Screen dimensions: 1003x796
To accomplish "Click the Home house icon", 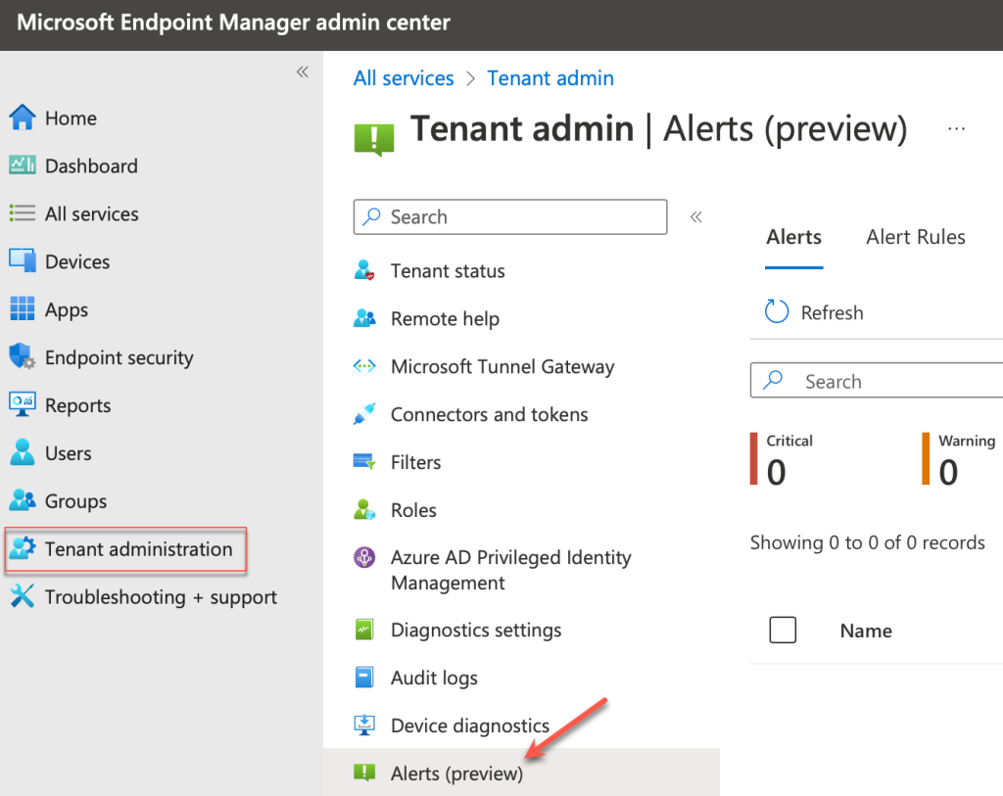I will (x=23, y=117).
